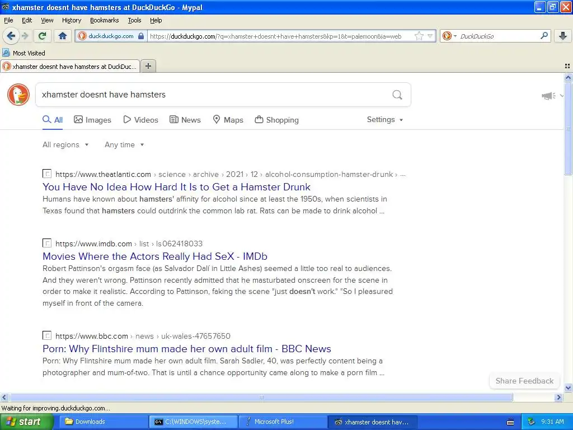This screenshot has height=430, width=573.
Task: Click the Share Feedback button
Action: click(524, 381)
